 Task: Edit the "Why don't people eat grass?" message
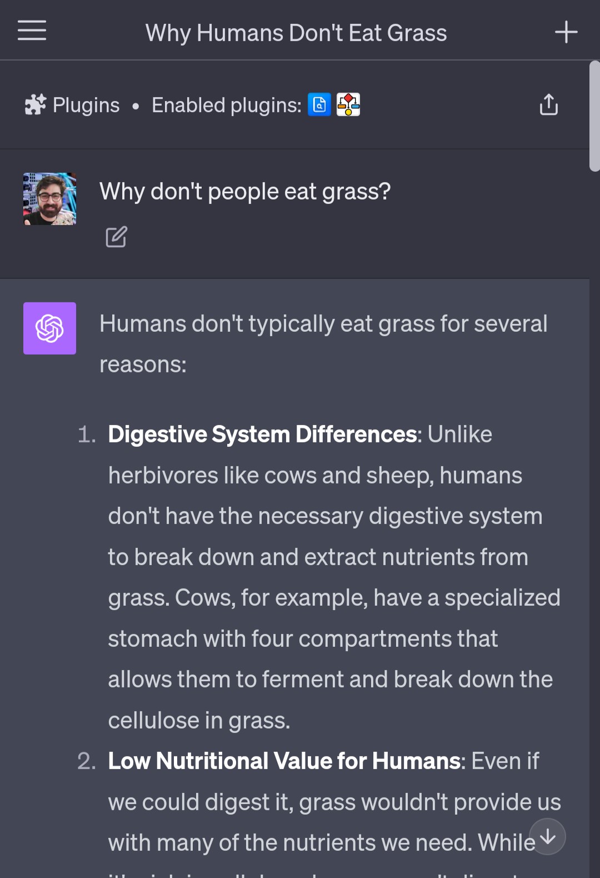(116, 237)
